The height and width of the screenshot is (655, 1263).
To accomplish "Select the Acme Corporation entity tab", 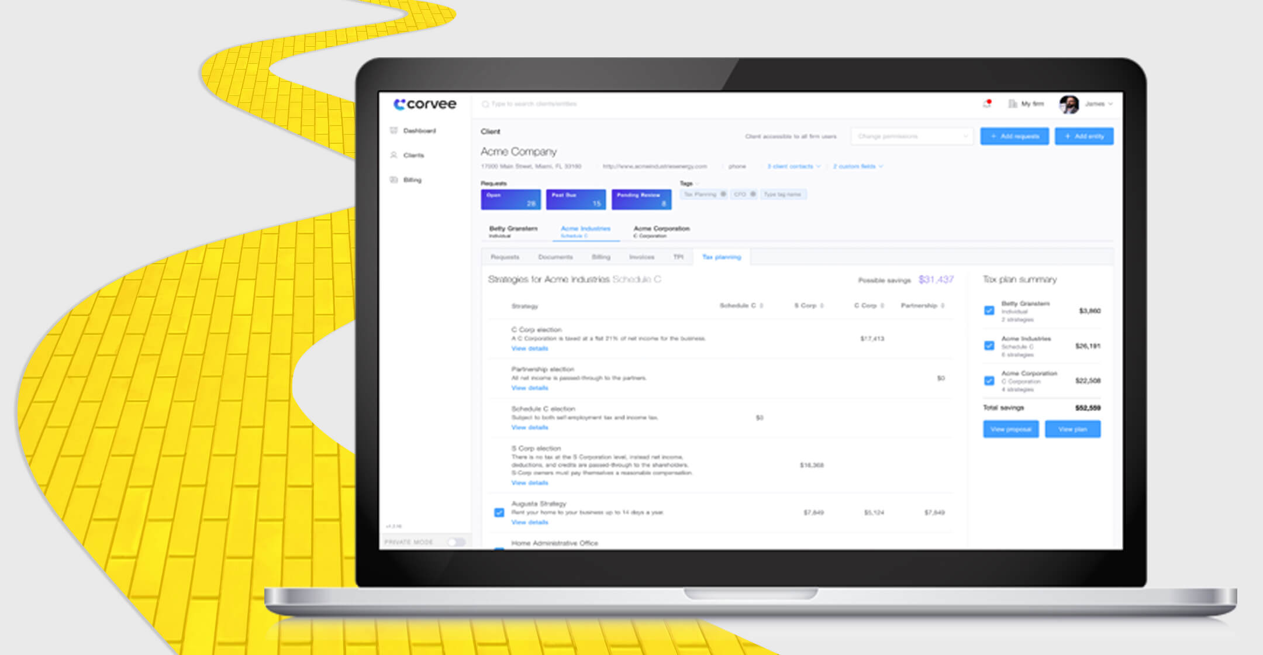I will 661,232.
